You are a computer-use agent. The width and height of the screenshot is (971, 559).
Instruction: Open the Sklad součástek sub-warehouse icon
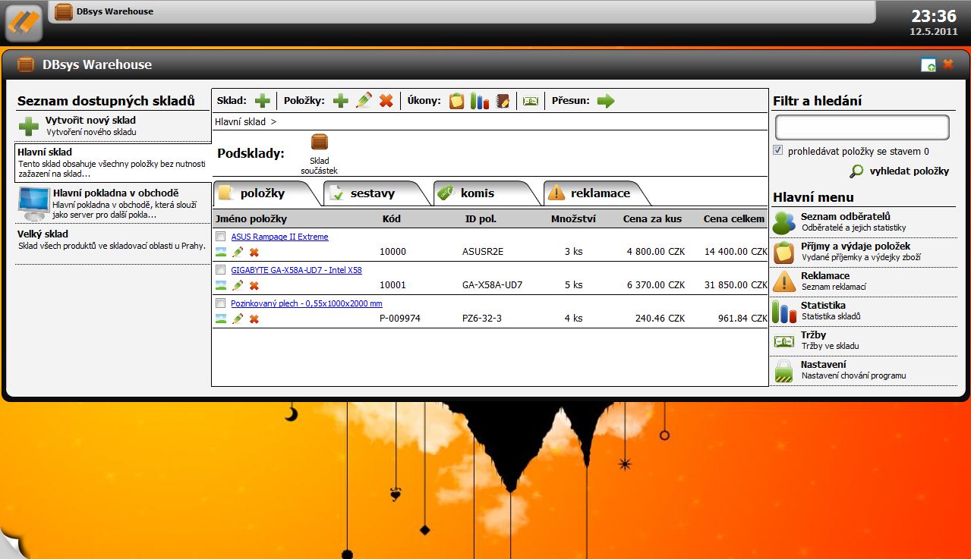coord(320,143)
